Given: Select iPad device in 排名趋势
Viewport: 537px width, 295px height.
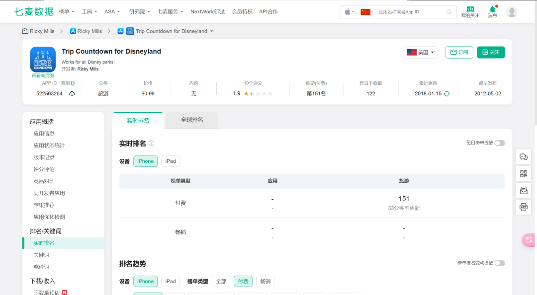Looking at the screenshot, I should (x=171, y=281).
